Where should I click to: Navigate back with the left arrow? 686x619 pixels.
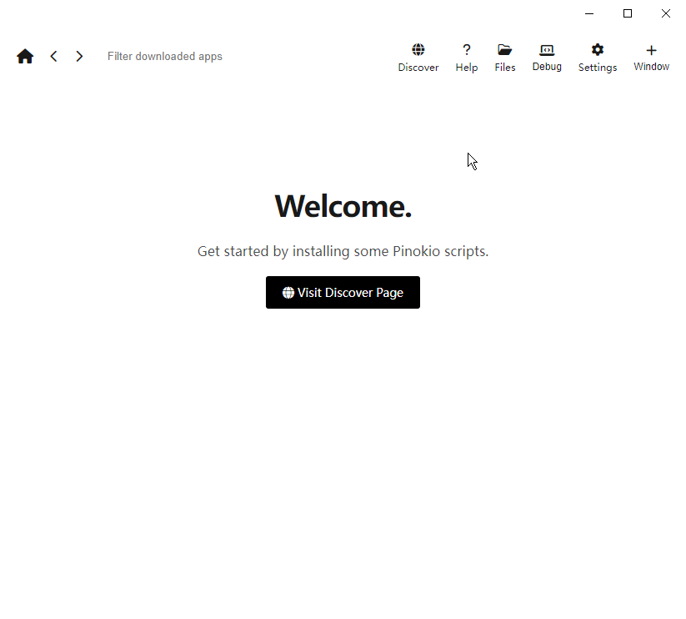(x=53, y=57)
